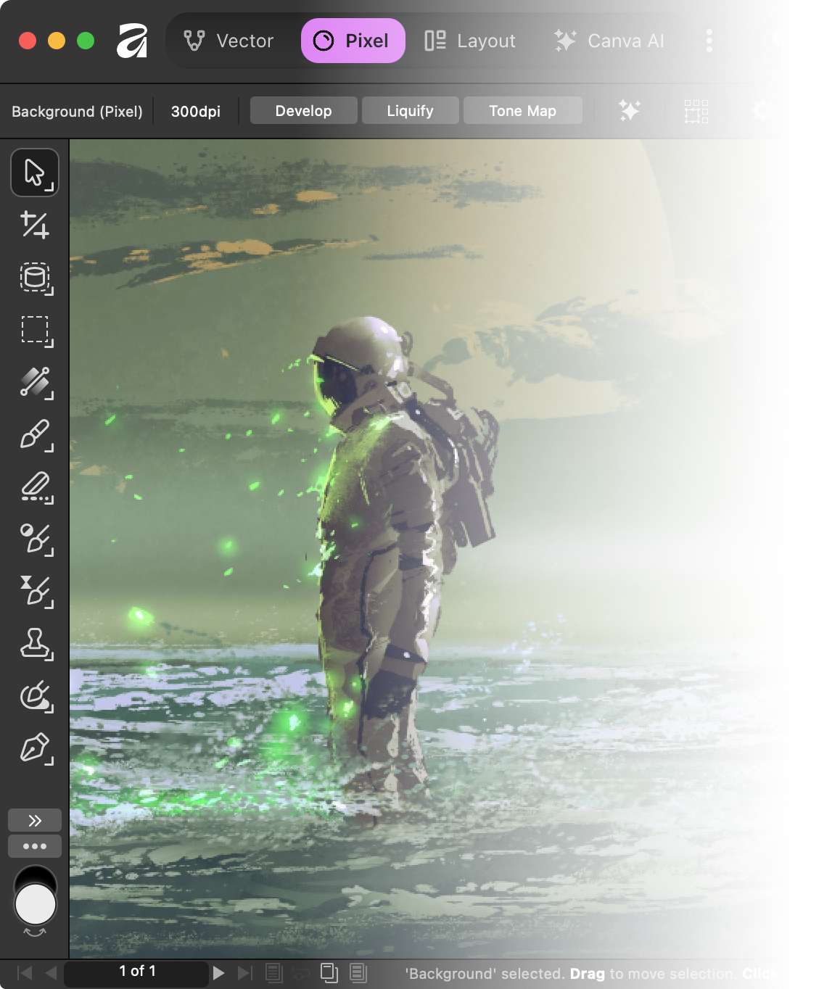Choose the Rectangular Marquee selection tool
840x989 pixels.
pyautogui.click(x=34, y=331)
